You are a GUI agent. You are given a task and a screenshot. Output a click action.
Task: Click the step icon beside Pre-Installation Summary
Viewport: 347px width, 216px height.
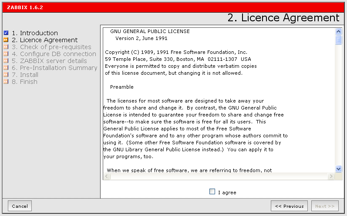[x=6, y=68]
